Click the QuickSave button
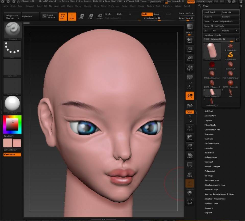245x221 pixels. pyautogui.click(x=155, y=2)
